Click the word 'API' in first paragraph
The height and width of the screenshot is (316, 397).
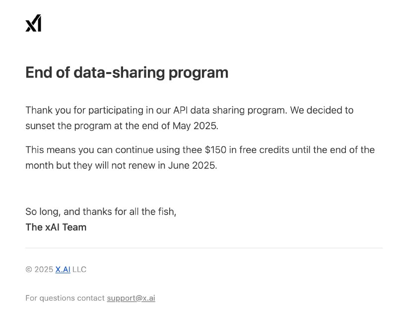180,110
